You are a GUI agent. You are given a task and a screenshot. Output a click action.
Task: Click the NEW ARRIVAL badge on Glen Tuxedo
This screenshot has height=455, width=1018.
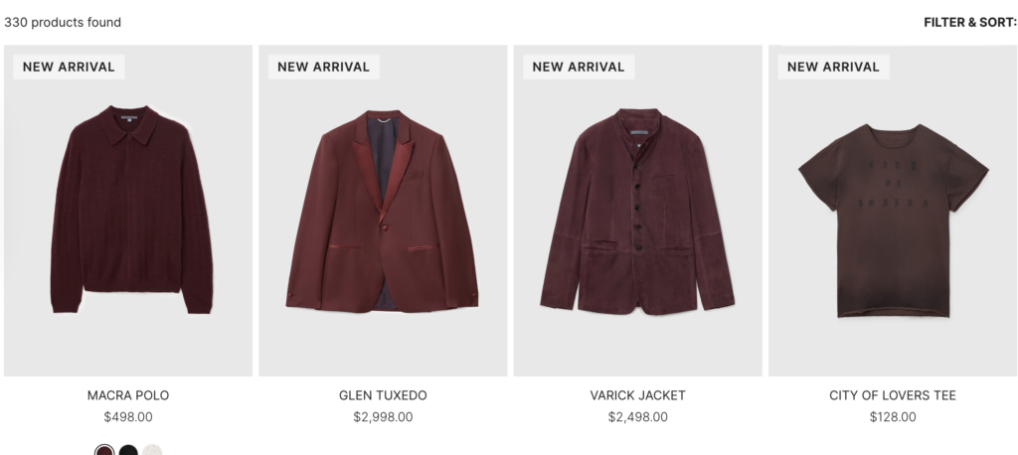click(323, 67)
